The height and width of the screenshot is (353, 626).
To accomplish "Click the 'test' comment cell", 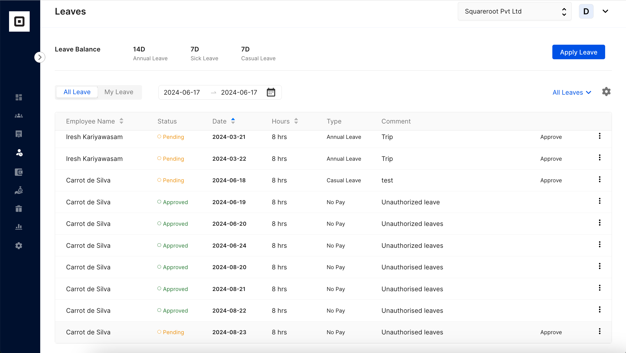I will 387,180.
